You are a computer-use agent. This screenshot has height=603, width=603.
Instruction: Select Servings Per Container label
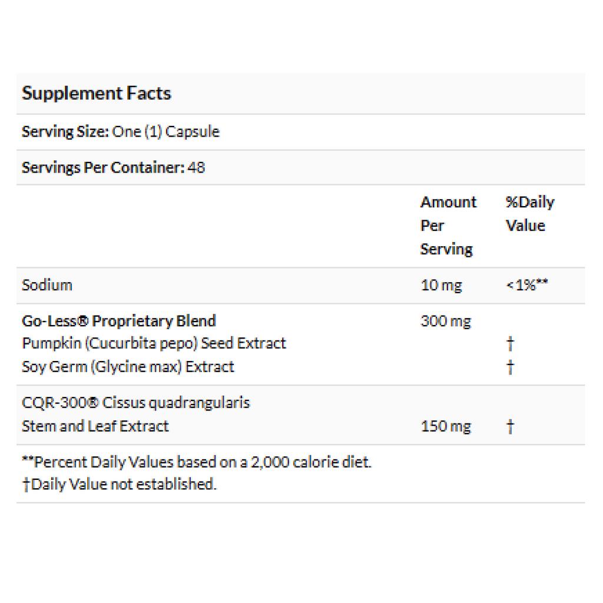[104, 167]
